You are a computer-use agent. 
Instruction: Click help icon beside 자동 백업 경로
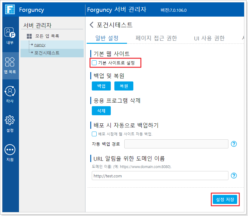234,144
